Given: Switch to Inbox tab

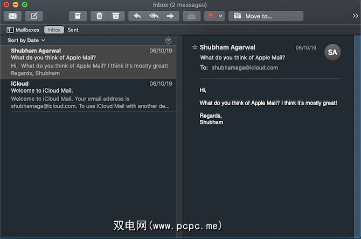Looking at the screenshot, I should point(54,30).
